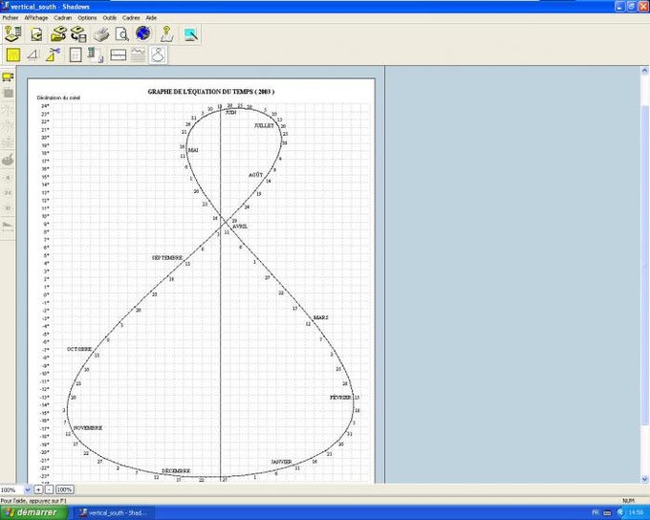Click the 'AOÛT' month label on graph
Viewport: 650px width, 520px height.
point(256,175)
